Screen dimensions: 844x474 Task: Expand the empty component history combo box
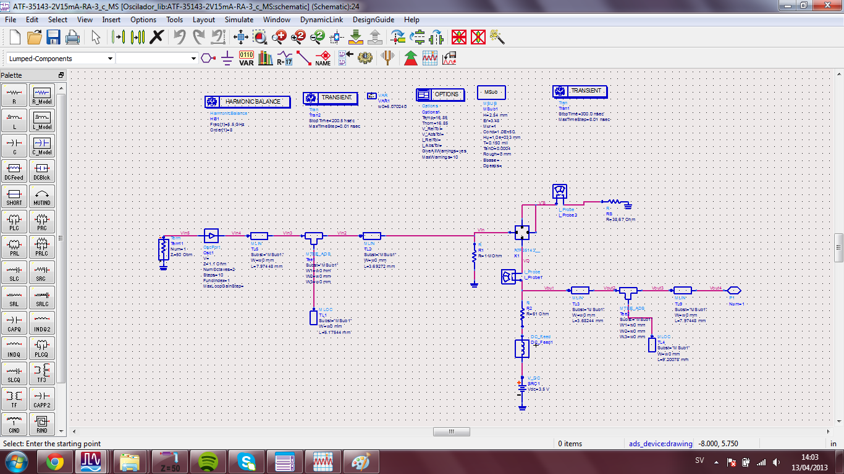(x=193, y=59)
